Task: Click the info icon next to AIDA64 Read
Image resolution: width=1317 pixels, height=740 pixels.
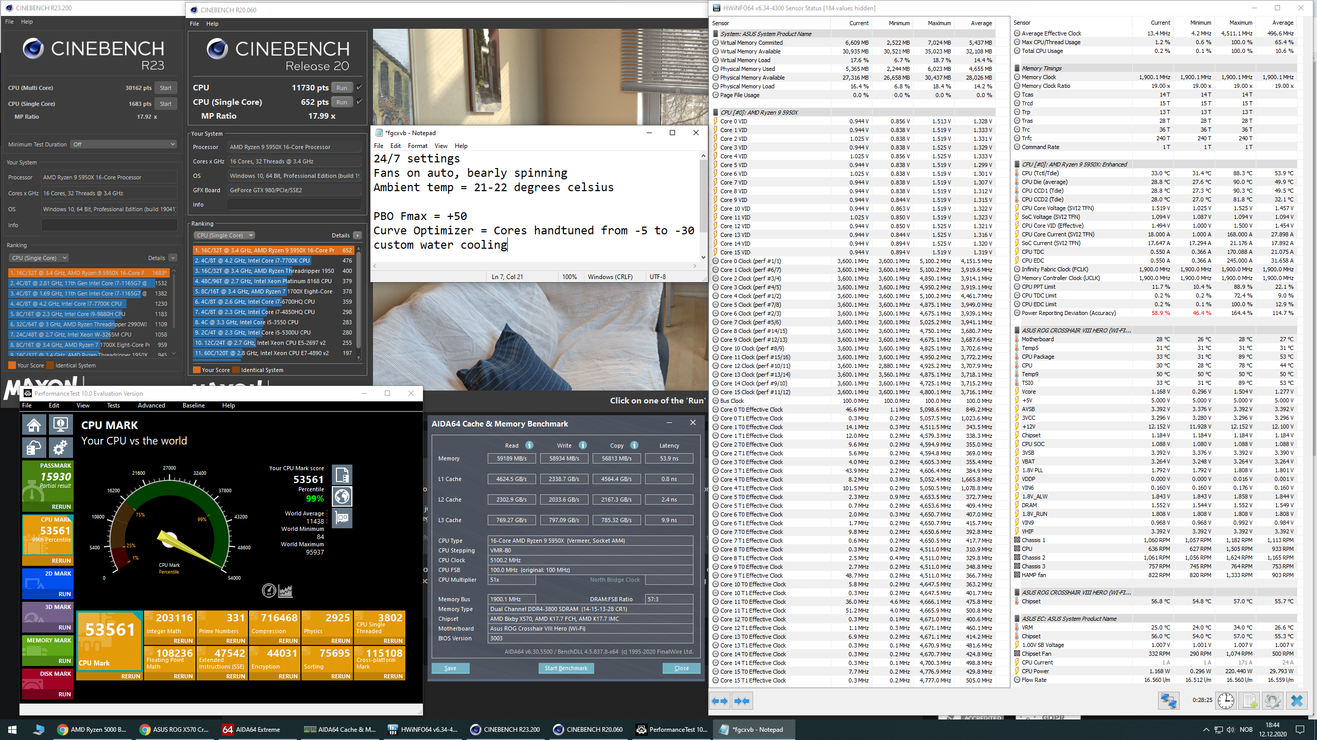Action: click(529, 445)
